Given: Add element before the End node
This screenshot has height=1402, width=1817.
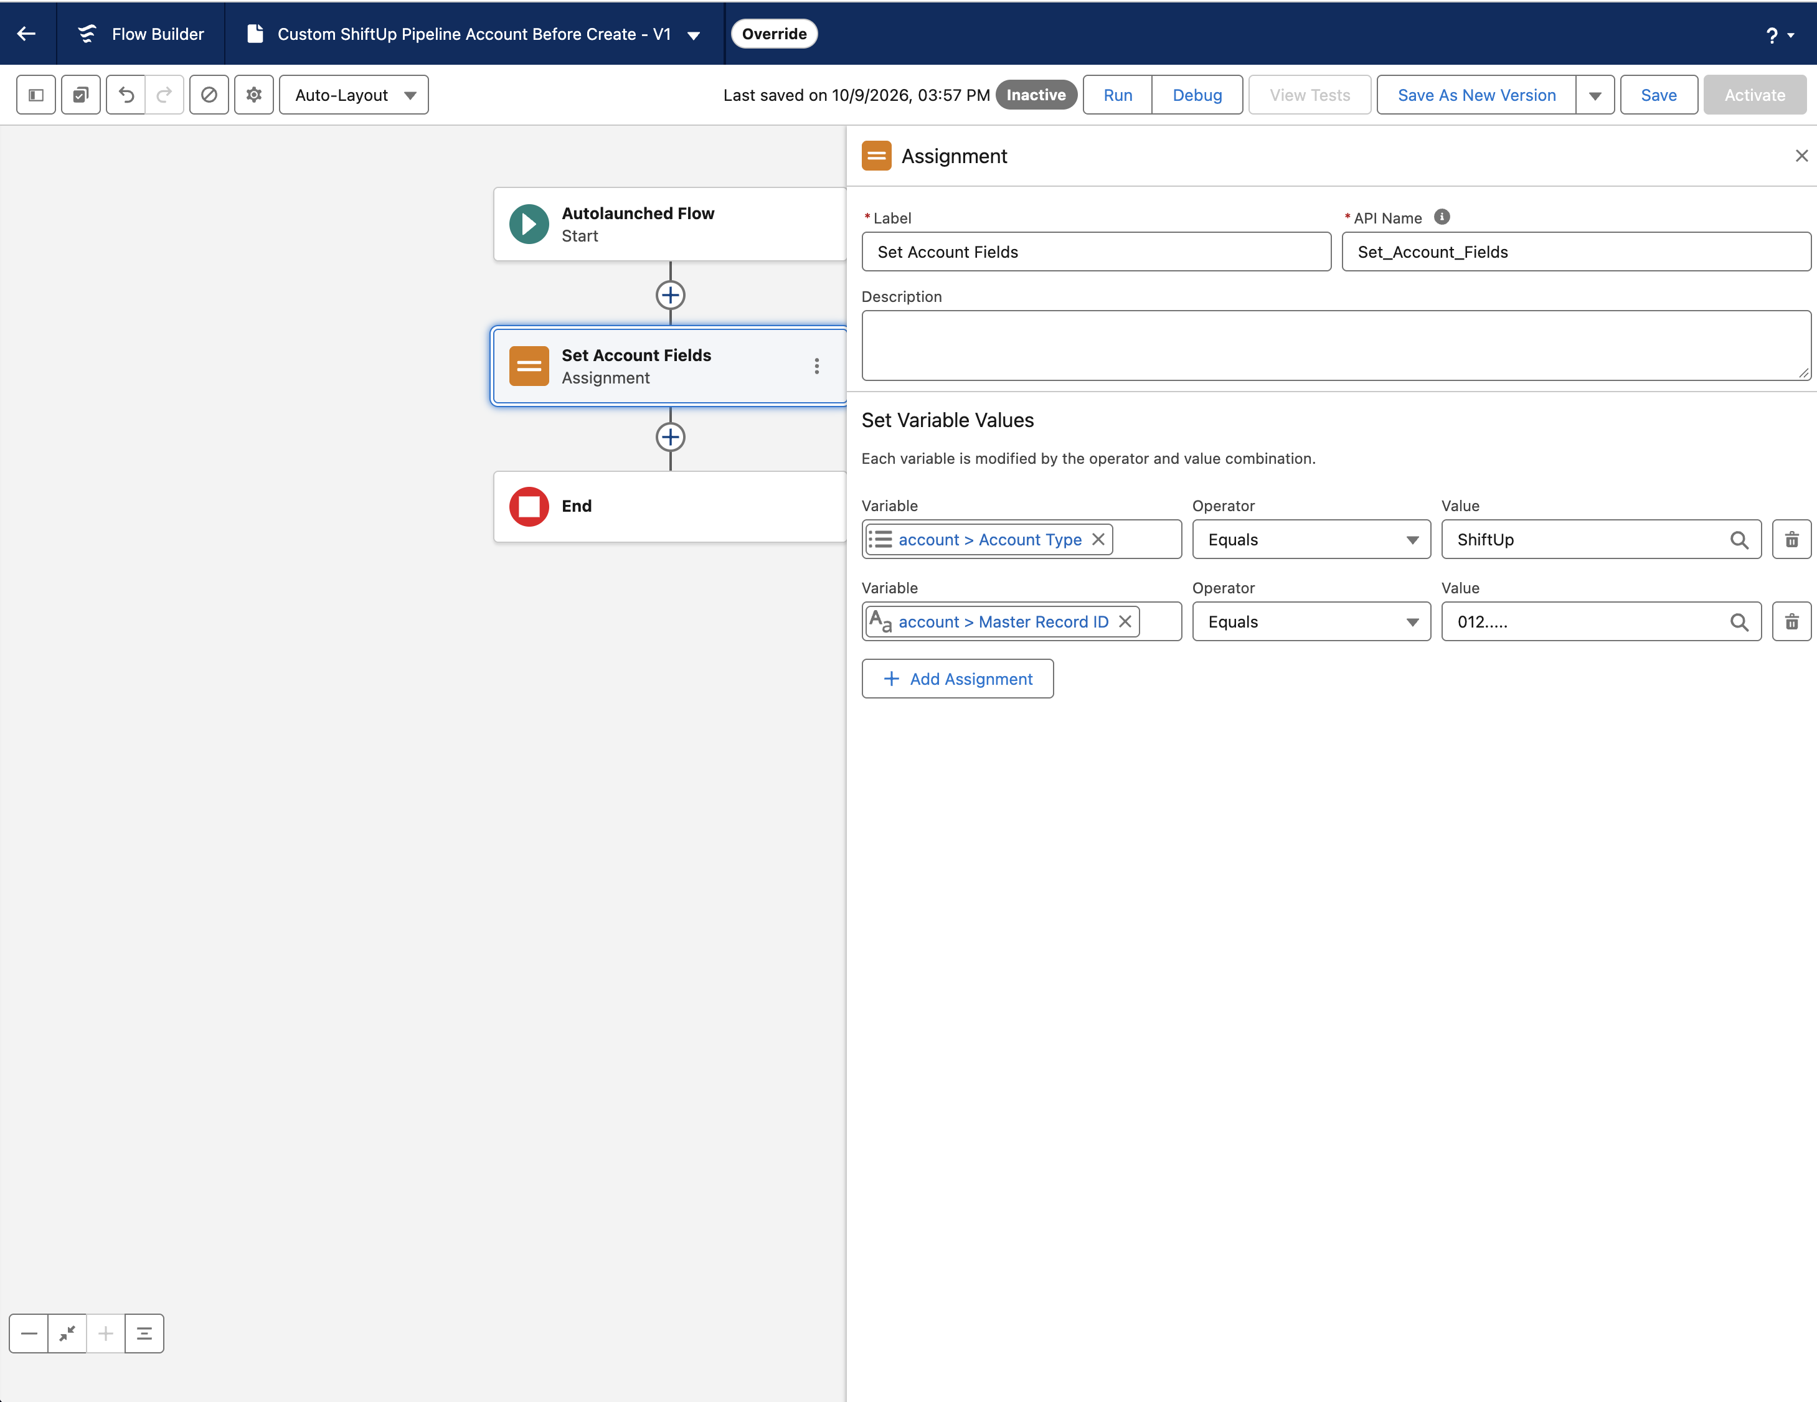Looking at the screenshot, I should 671,436.
